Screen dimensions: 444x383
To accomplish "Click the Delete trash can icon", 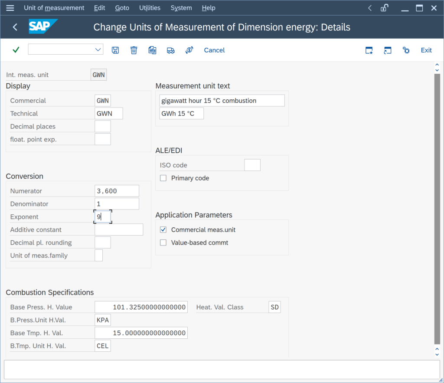I will 134,50.
